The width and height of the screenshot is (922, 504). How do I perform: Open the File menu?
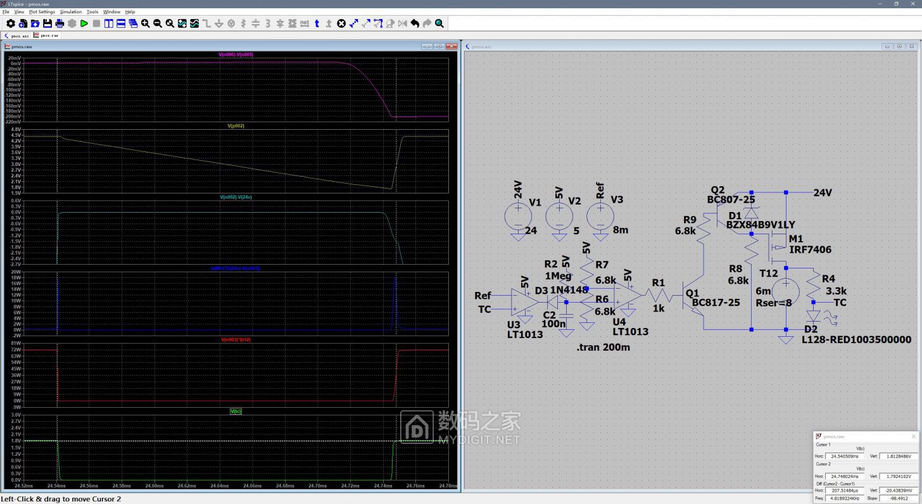pyautogui.click(x=6, y=11)
